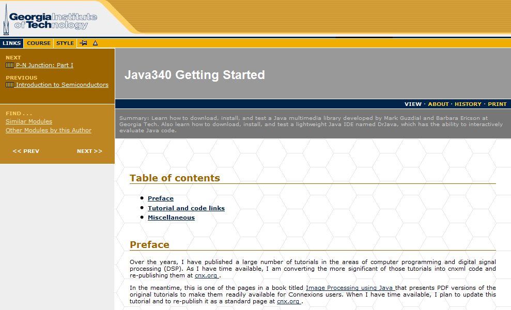The height and width of the screenshot is (310, 511).
Task: Click the pushpin icon in the yellow bar
Action: click(x=83, y=43)
